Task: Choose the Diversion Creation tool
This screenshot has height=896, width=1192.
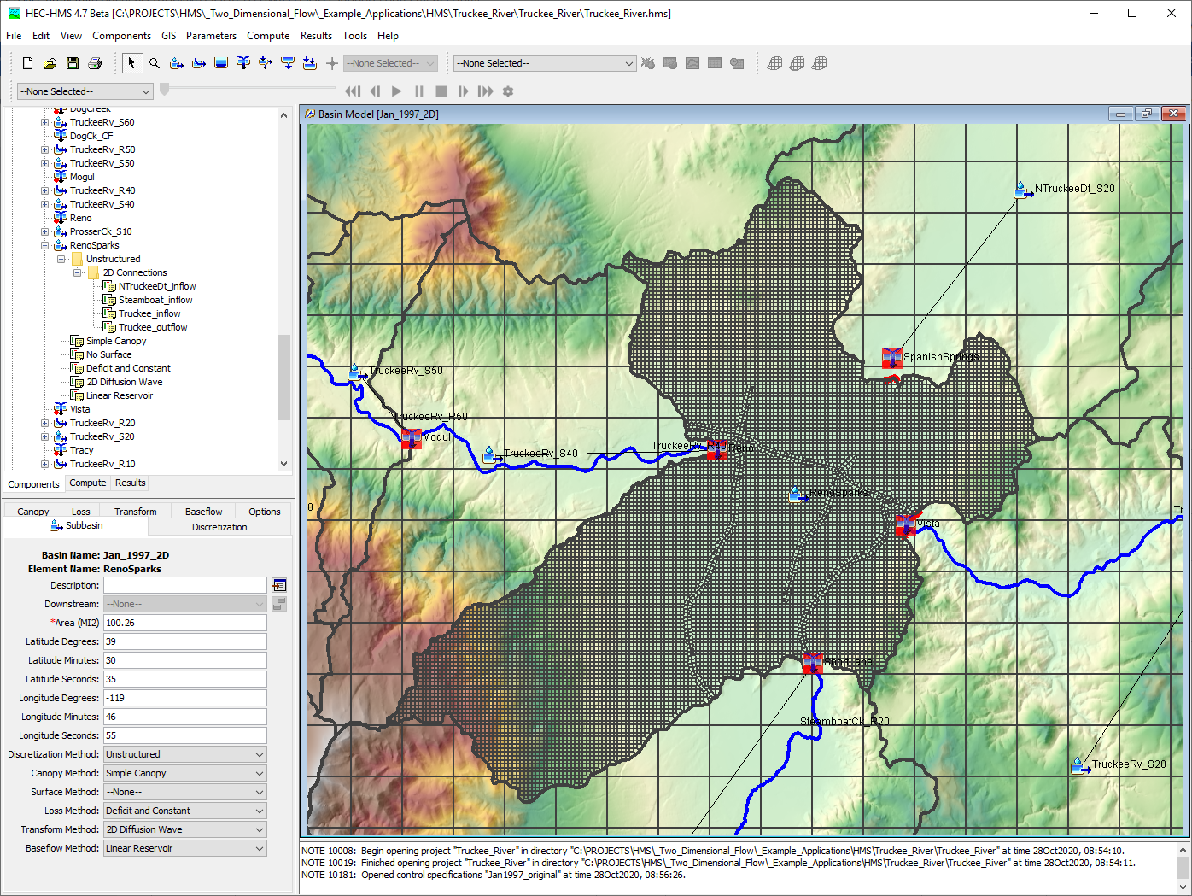Action: pyautogui.click(x=266, y=63)
